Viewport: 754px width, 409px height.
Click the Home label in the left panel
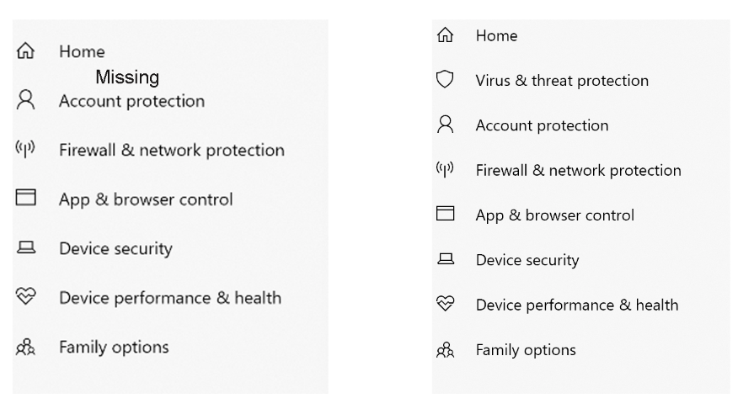coord(82,51)
